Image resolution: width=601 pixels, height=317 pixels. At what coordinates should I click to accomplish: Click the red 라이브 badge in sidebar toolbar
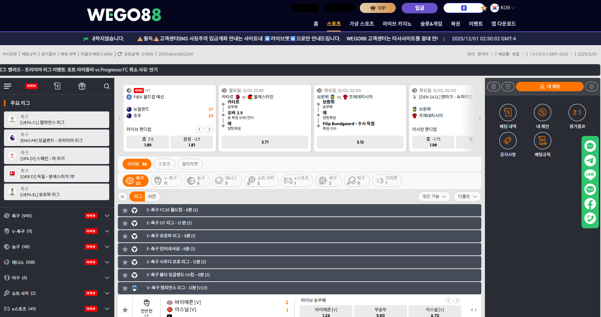tap(31, 86)
